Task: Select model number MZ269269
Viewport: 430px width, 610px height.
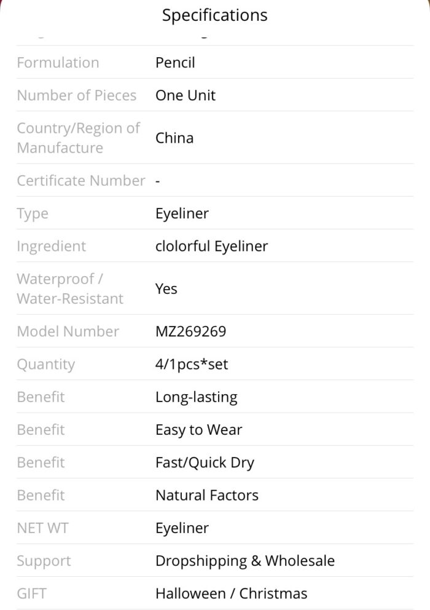Action: 190,331
